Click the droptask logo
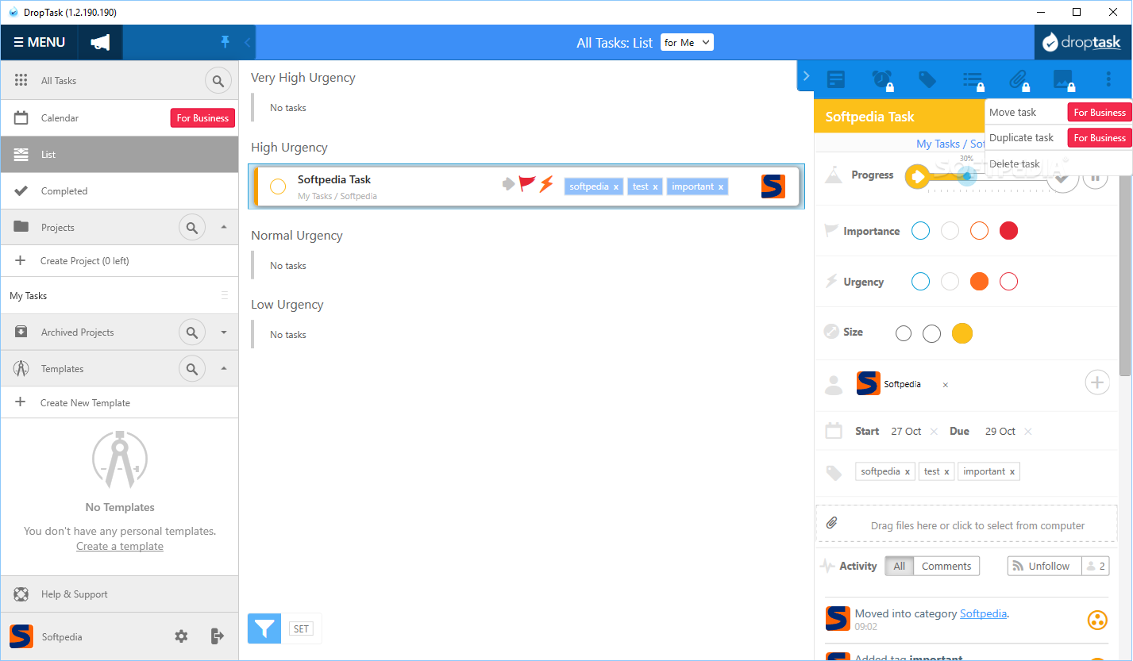Viewport: 1133px width, 661px height. tap(1083, 43)
